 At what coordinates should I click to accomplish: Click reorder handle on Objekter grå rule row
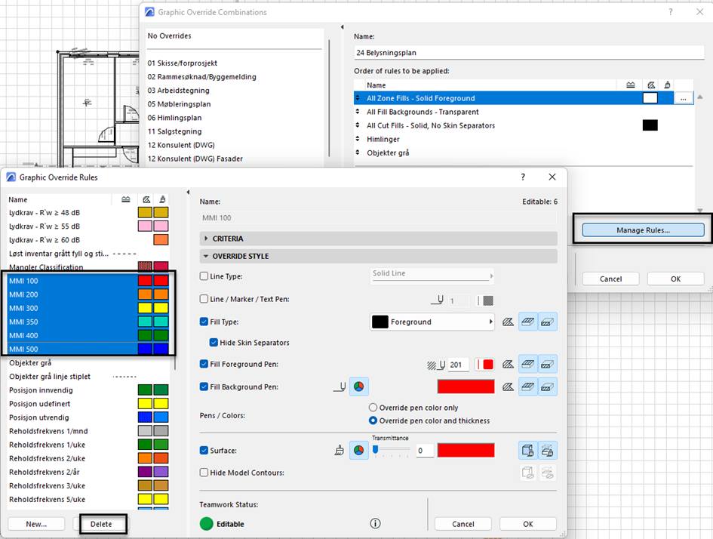coord(358,152)
